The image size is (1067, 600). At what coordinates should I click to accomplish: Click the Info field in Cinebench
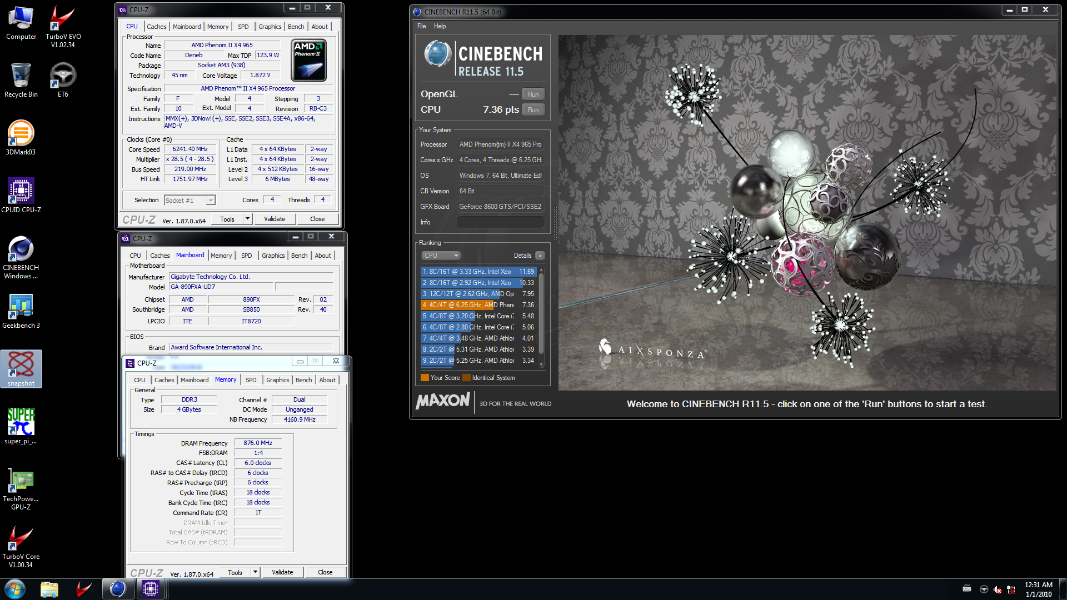[500, 222]
